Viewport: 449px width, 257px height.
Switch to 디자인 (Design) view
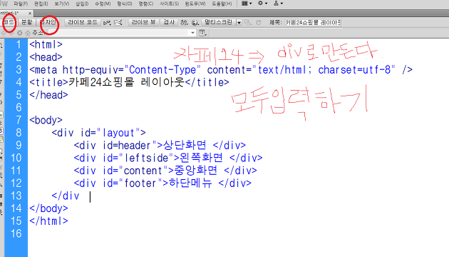tap(48, 22)
